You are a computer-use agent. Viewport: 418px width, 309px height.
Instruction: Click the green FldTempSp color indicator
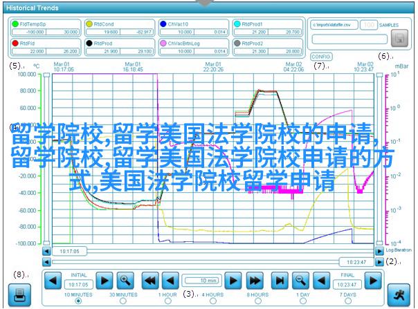15,24
